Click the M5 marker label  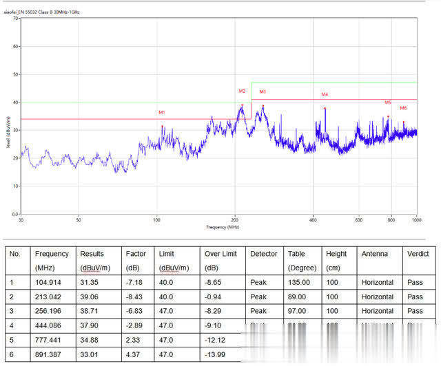point(388,103)
